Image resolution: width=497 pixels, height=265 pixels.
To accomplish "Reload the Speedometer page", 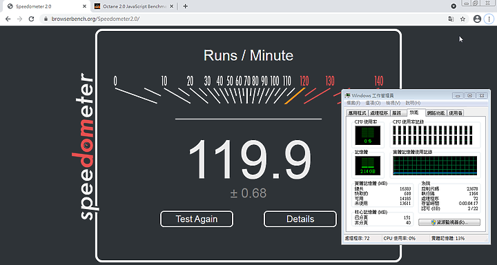I will pyautogui.click(x=31, y=19).
